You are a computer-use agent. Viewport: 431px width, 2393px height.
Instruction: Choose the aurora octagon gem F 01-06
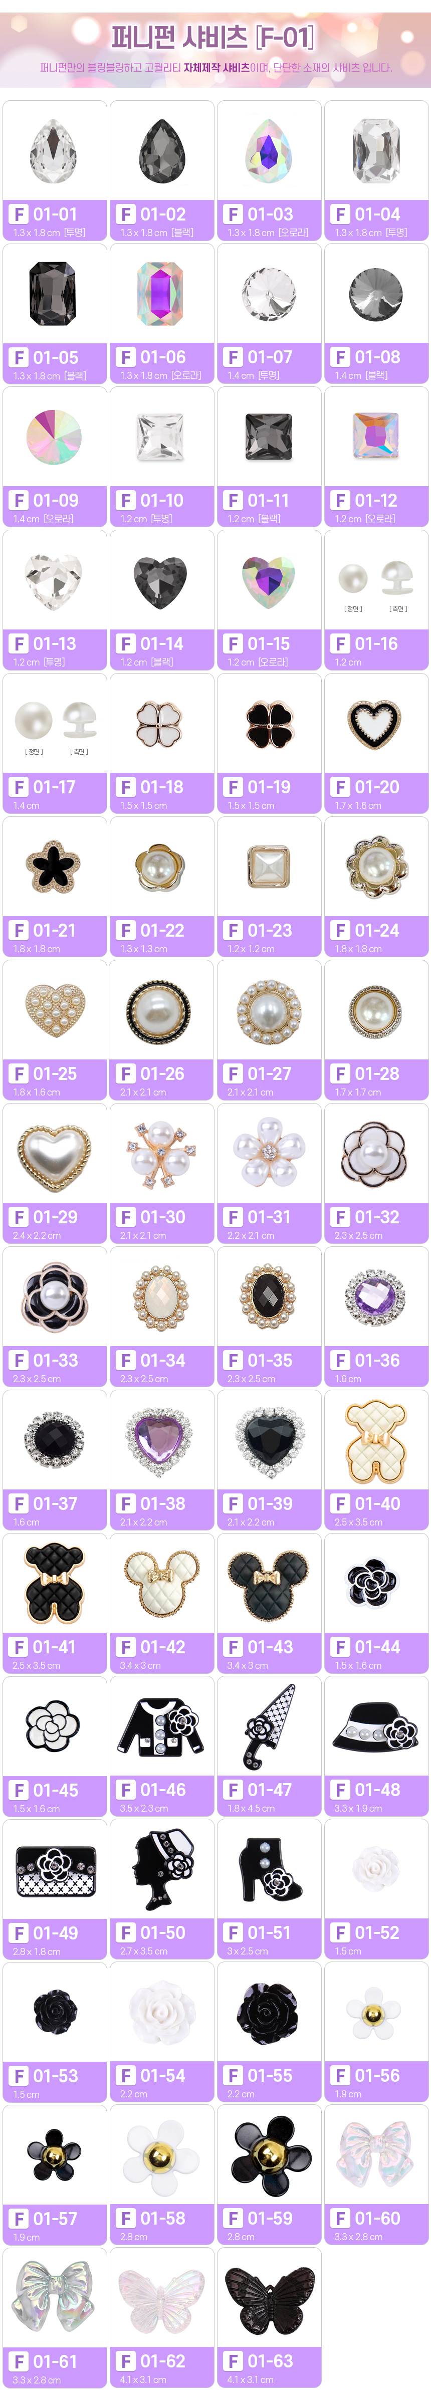[161, 294]
